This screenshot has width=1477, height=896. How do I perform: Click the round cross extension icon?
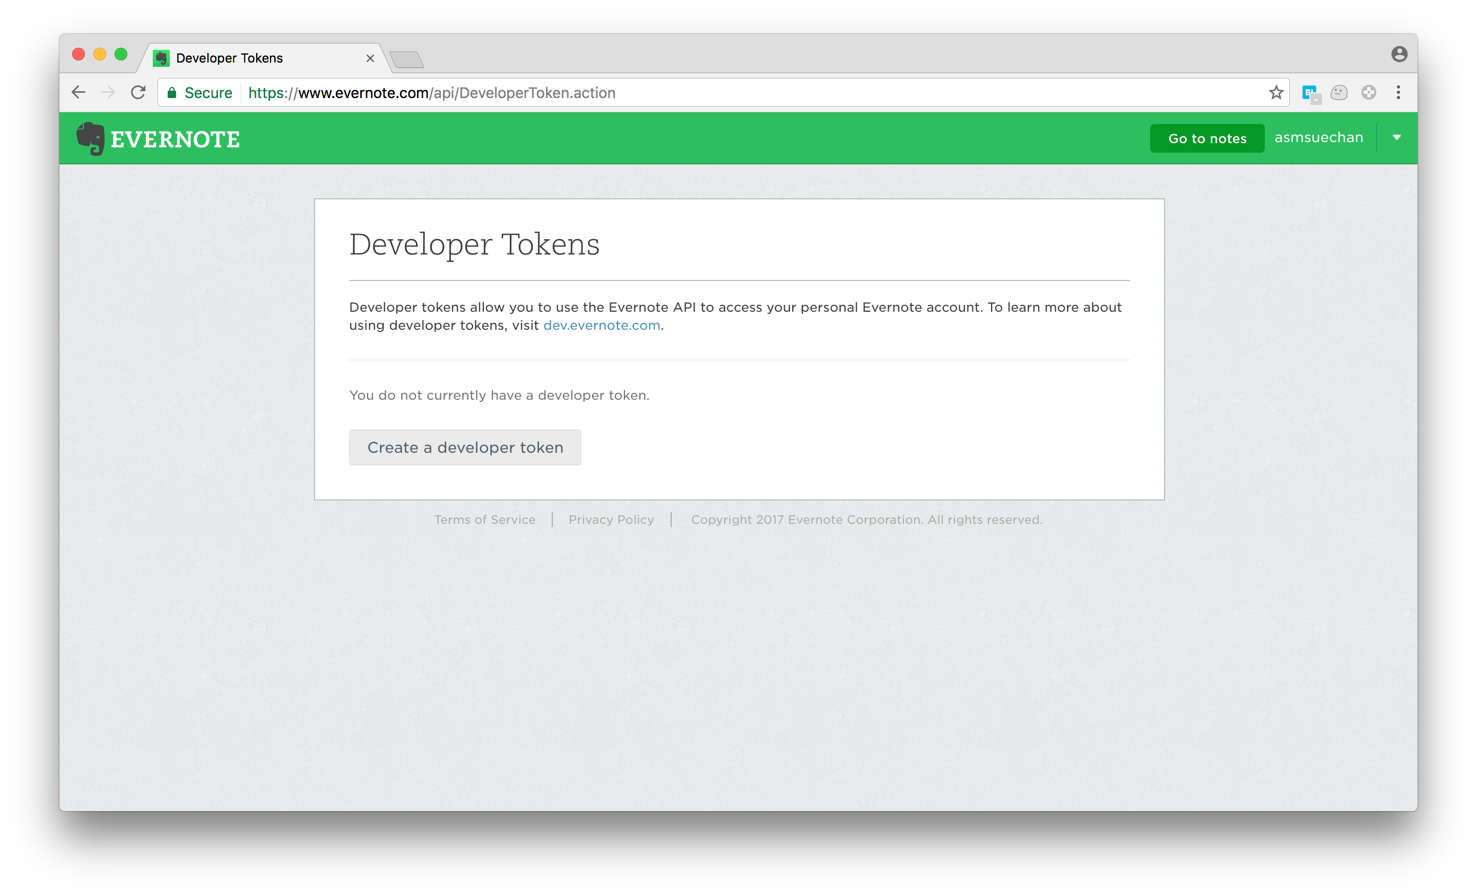coord(1368,93)
